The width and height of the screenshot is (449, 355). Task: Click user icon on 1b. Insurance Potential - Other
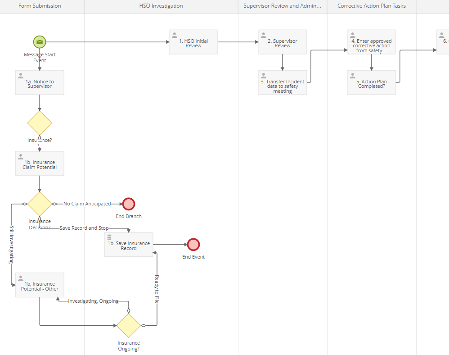click(21, 278)
